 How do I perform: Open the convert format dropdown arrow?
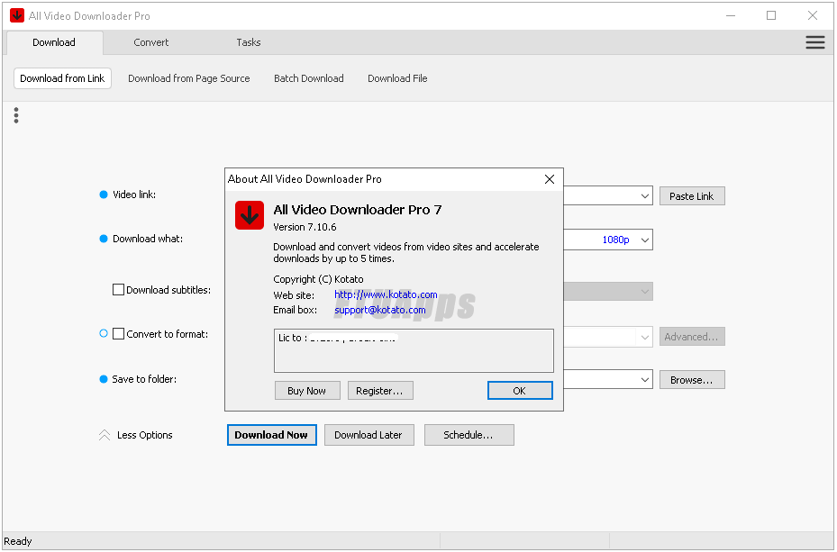pyautogui.click(x=645, y=337)
